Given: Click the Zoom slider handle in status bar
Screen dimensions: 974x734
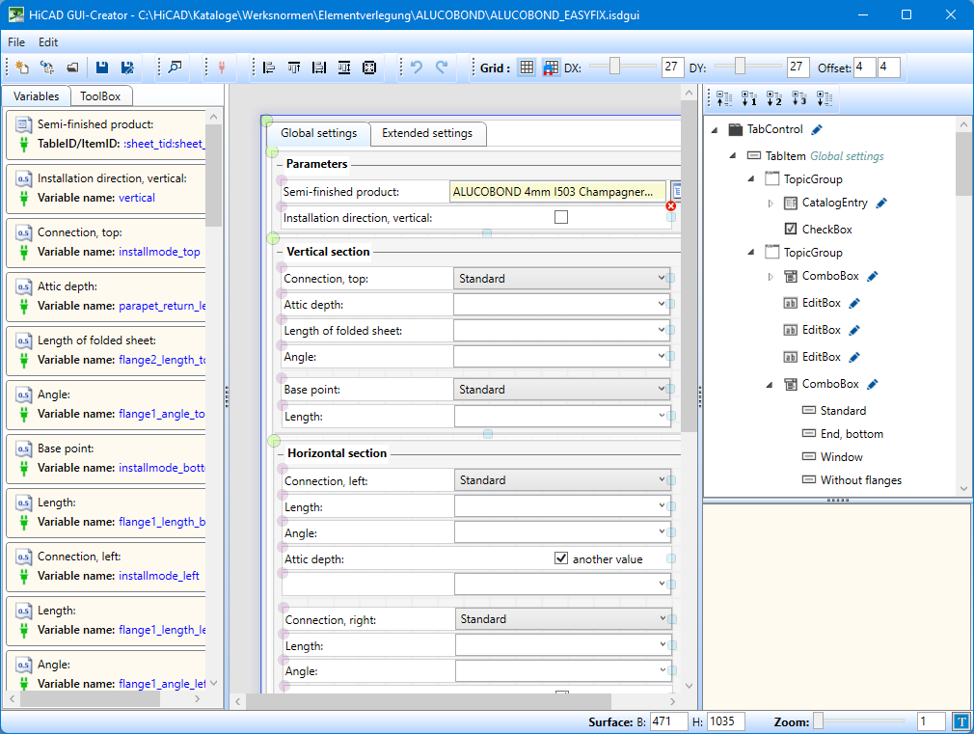Looking at the screenshot, I should [x=818, y=720].
